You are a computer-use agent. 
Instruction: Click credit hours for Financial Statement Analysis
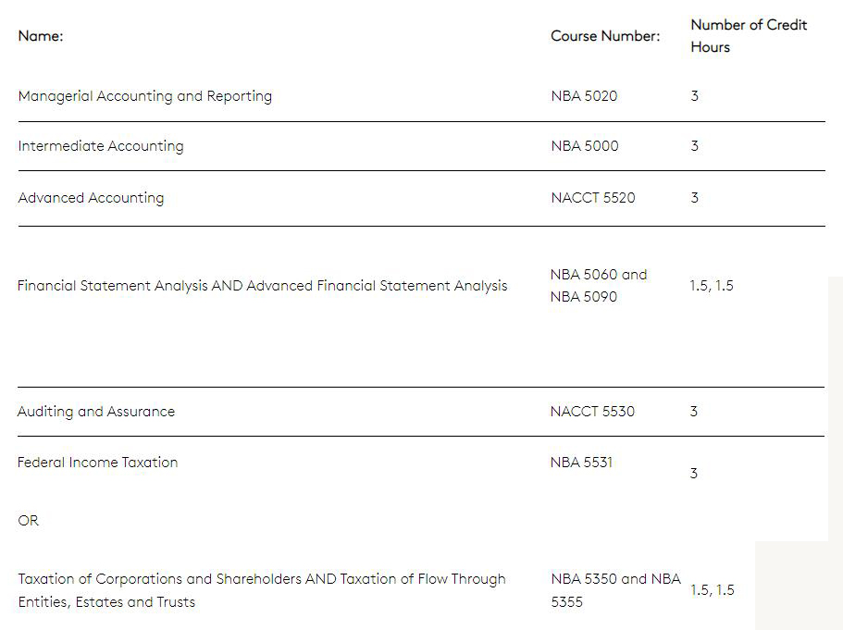(x=711, y=286)
